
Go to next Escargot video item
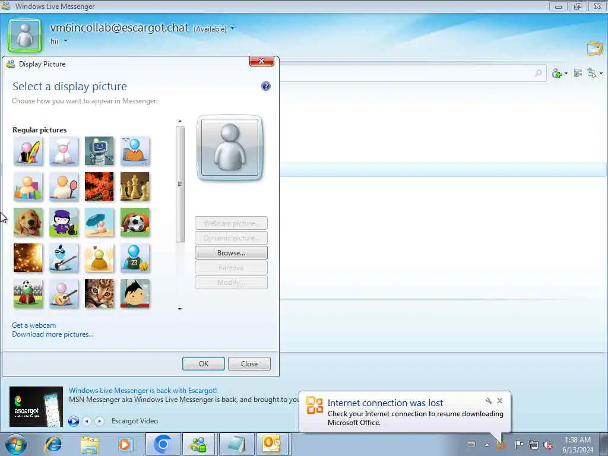[x=99, y=421]
